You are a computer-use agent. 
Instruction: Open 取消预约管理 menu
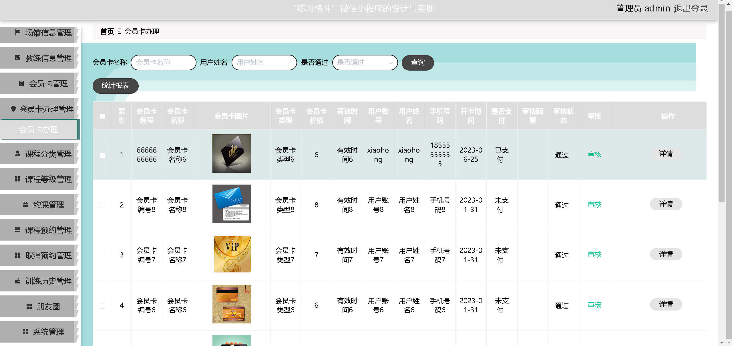point(39,255)
